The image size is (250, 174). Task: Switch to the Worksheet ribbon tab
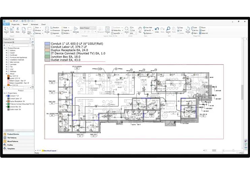coord(34,24)
